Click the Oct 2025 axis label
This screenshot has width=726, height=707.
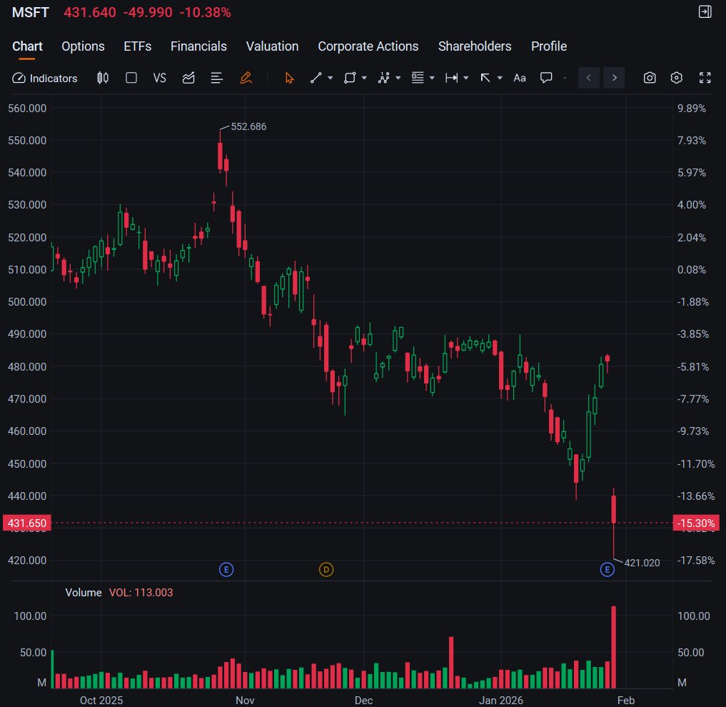pyautogui.click(x=101, y=700)
